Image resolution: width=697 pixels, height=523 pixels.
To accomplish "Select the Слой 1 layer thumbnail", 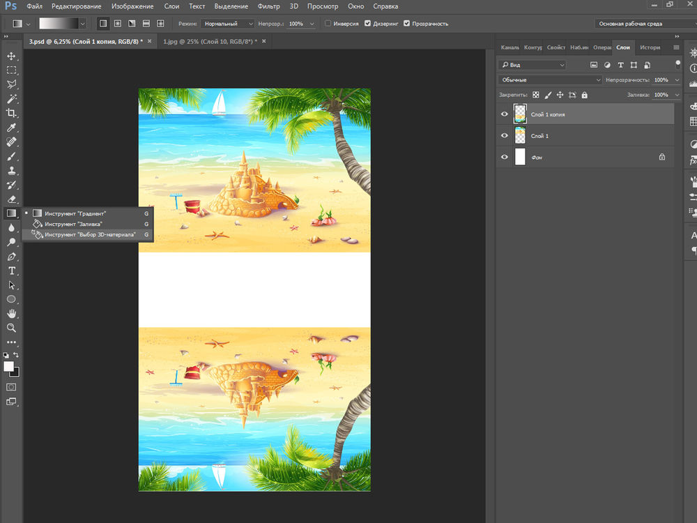I will click(520, 136).
